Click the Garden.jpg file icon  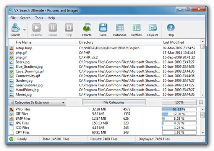11,81
